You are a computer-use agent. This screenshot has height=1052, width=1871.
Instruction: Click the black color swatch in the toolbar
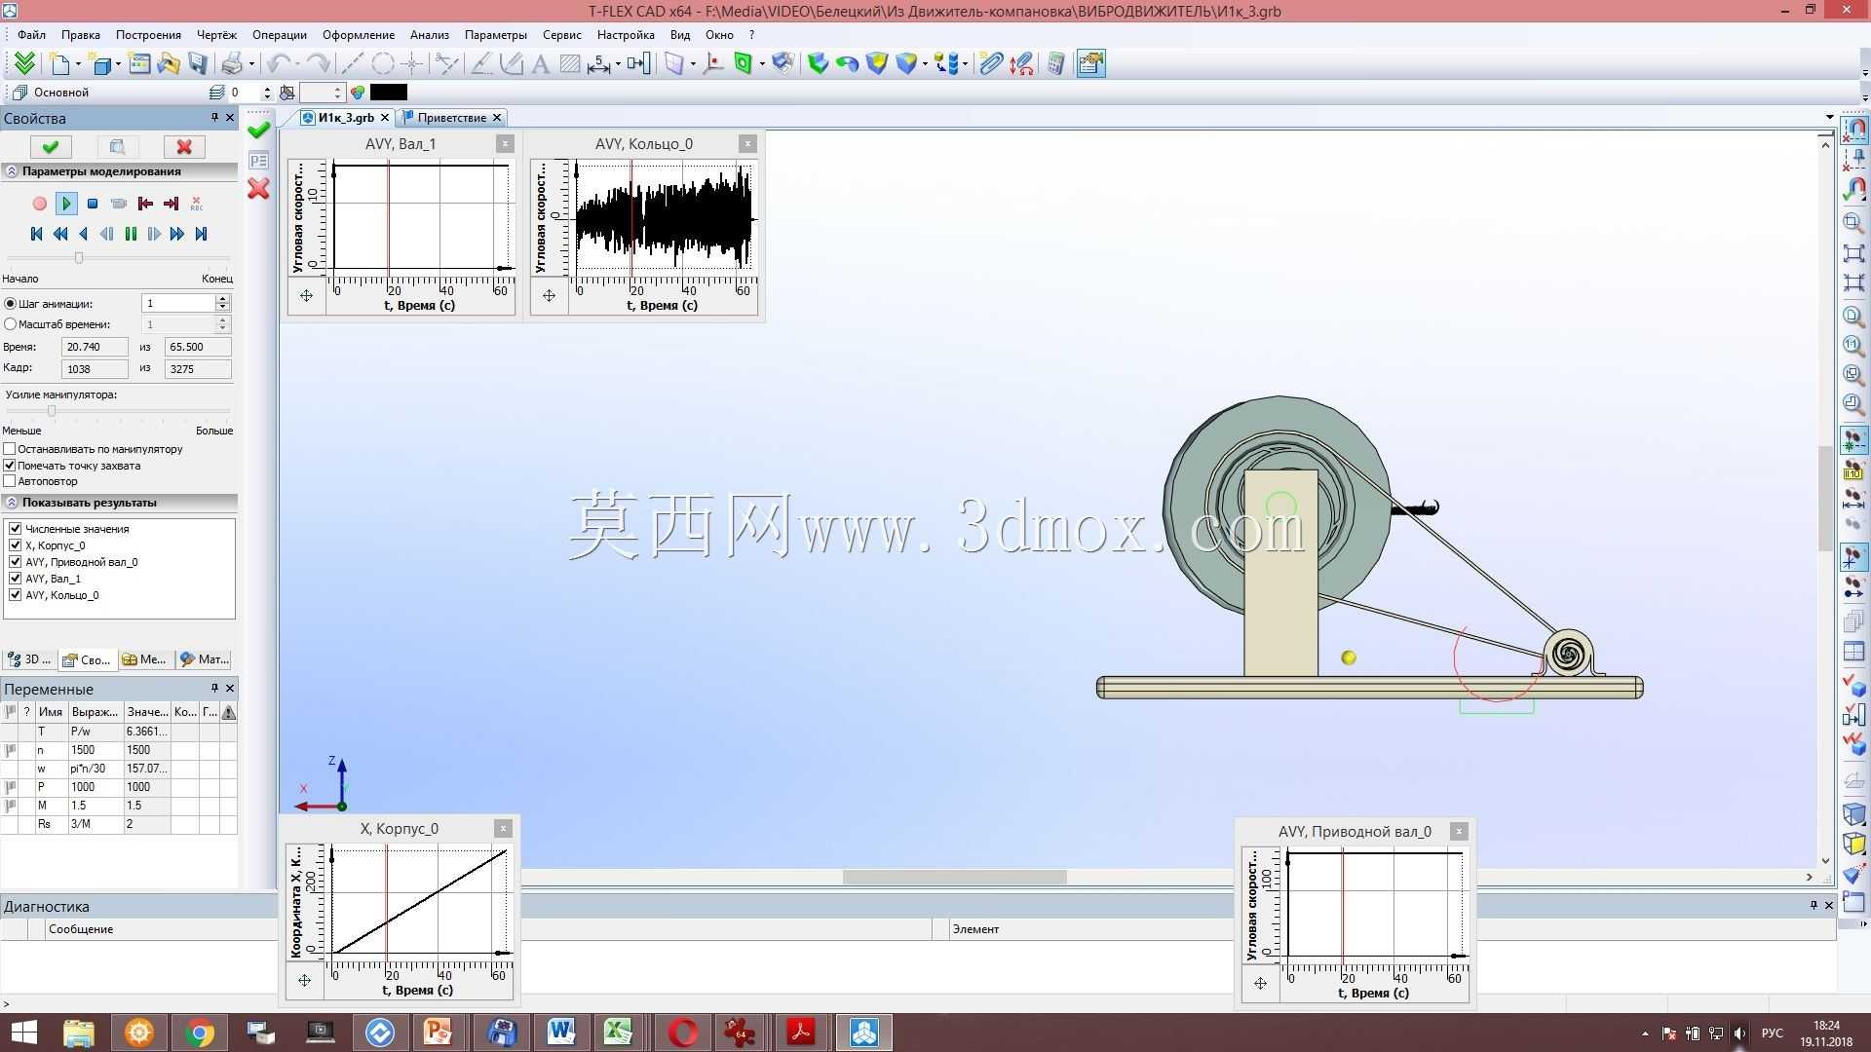[x=389, y=93]
